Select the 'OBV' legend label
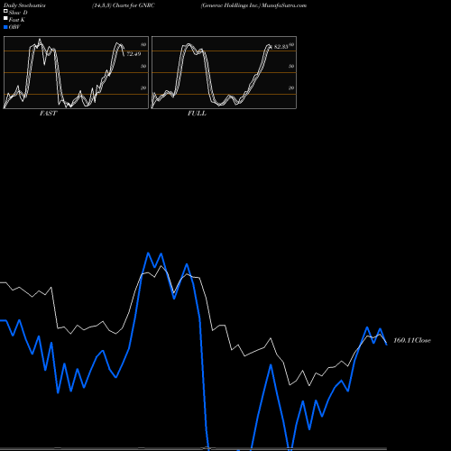 [x=14, y=27]
